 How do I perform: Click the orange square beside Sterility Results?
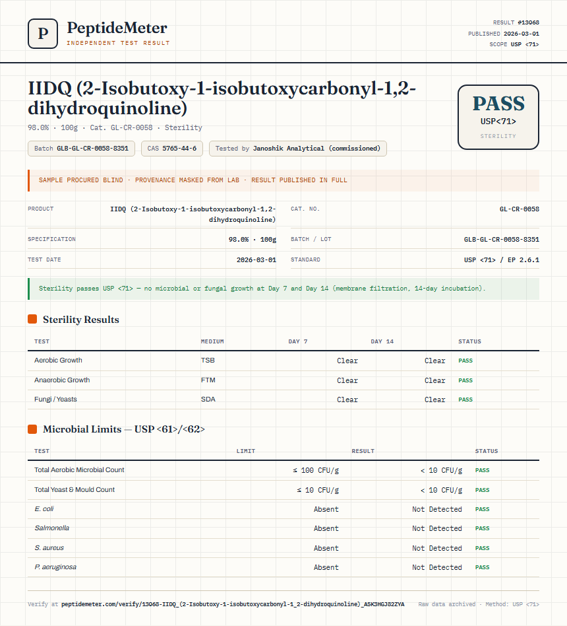(32, 319)
